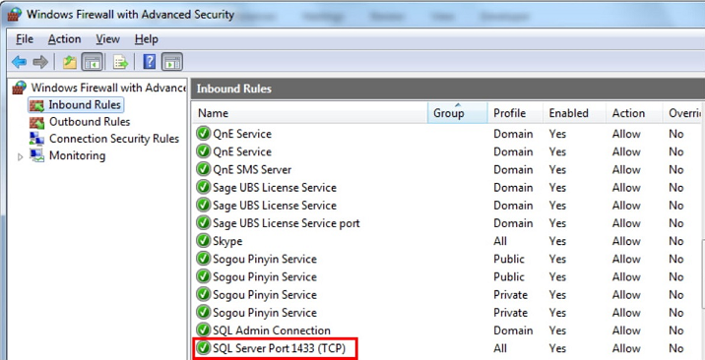Click Action Allow in the Skype row
The height and width of the screenshot is (360, 705).
click(x=626, y=241)
